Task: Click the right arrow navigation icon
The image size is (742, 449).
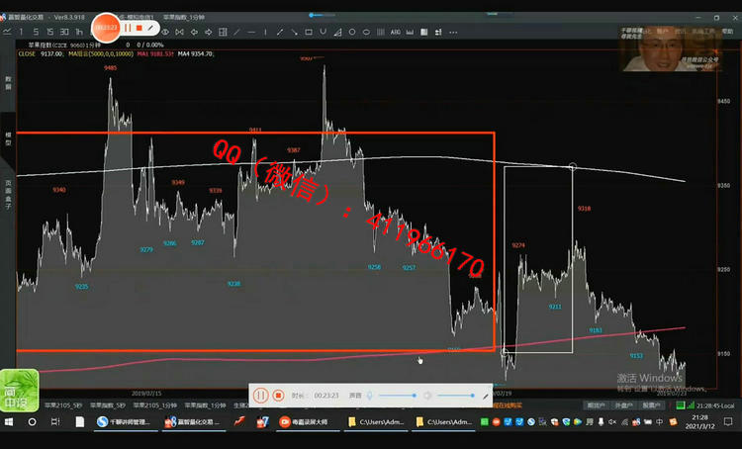Action: coord(208,33)
